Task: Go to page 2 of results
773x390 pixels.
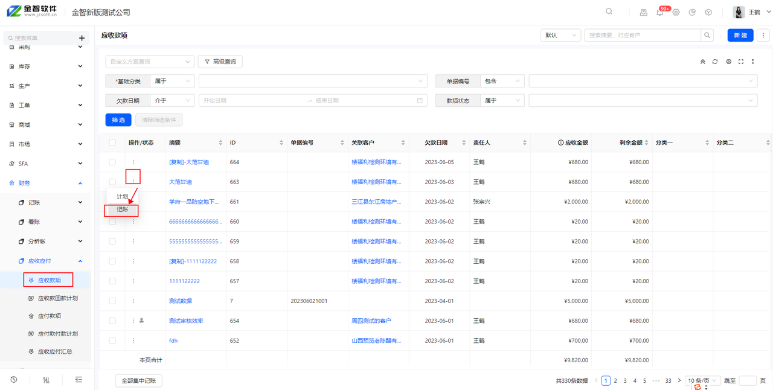Action: click(x=615, y=380)
